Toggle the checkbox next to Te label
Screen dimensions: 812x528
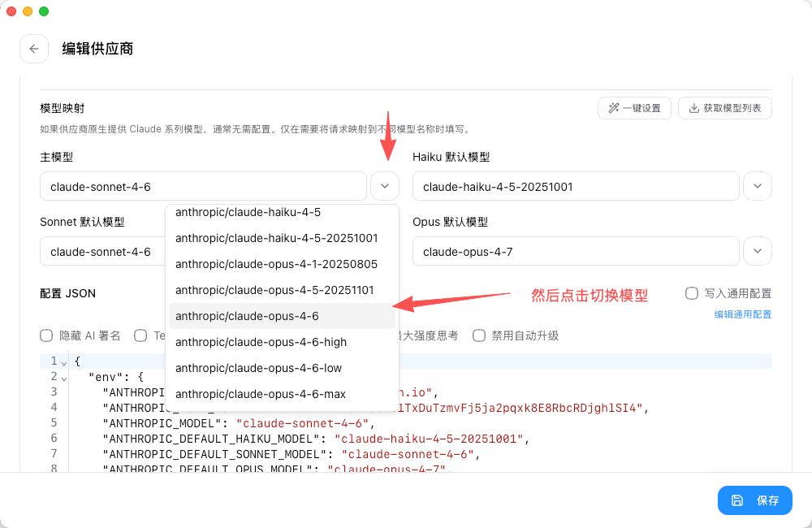click(140, 335)
